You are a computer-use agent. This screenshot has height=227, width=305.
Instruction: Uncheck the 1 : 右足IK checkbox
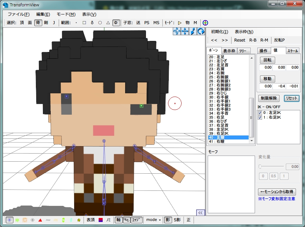260,118
